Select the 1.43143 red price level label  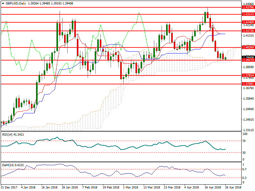click(248, 14)
